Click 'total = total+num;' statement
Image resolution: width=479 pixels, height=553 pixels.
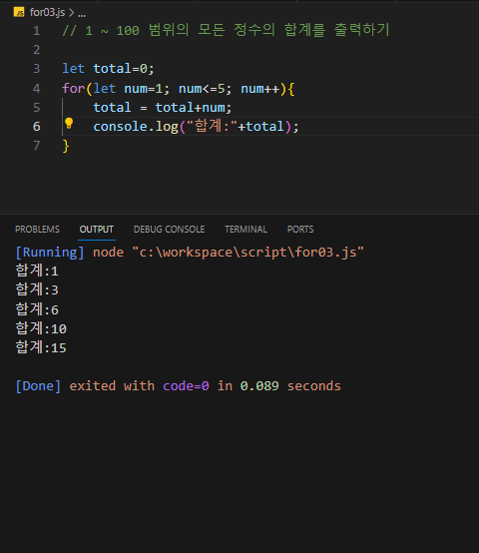(162, 107)
